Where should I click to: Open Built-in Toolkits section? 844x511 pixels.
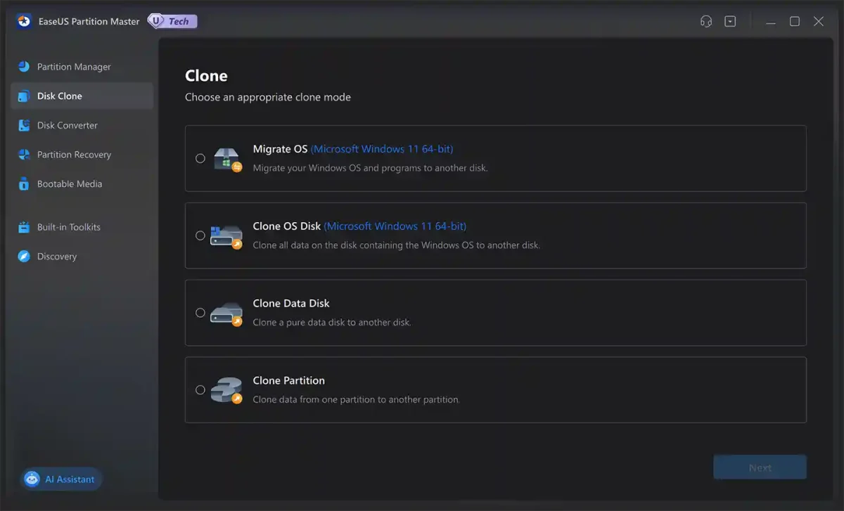pyautogui.click(x=82, y=227)
